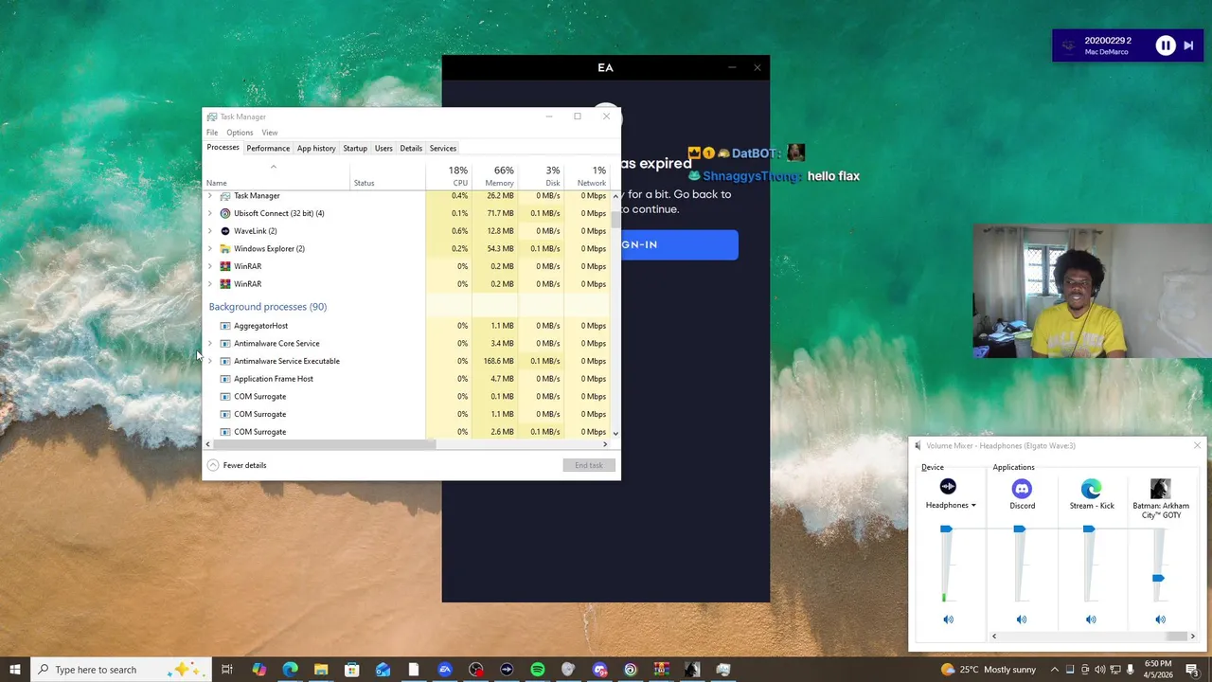1212x682 pixels.
Task: Select the AggregatorHost process row
Action: click(x=409, y=326)
